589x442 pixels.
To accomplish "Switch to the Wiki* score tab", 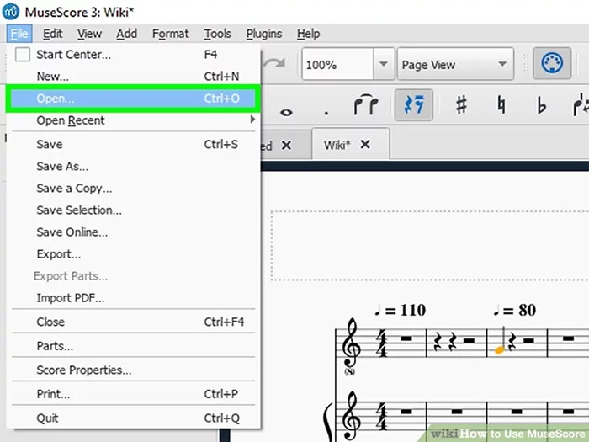I will 338,145.
